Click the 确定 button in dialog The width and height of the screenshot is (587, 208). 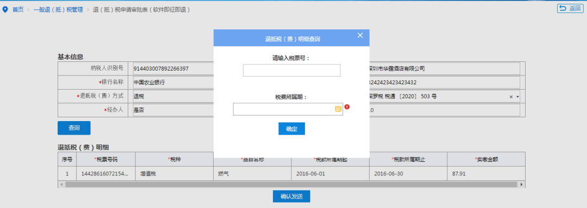[x=292, y=129]
